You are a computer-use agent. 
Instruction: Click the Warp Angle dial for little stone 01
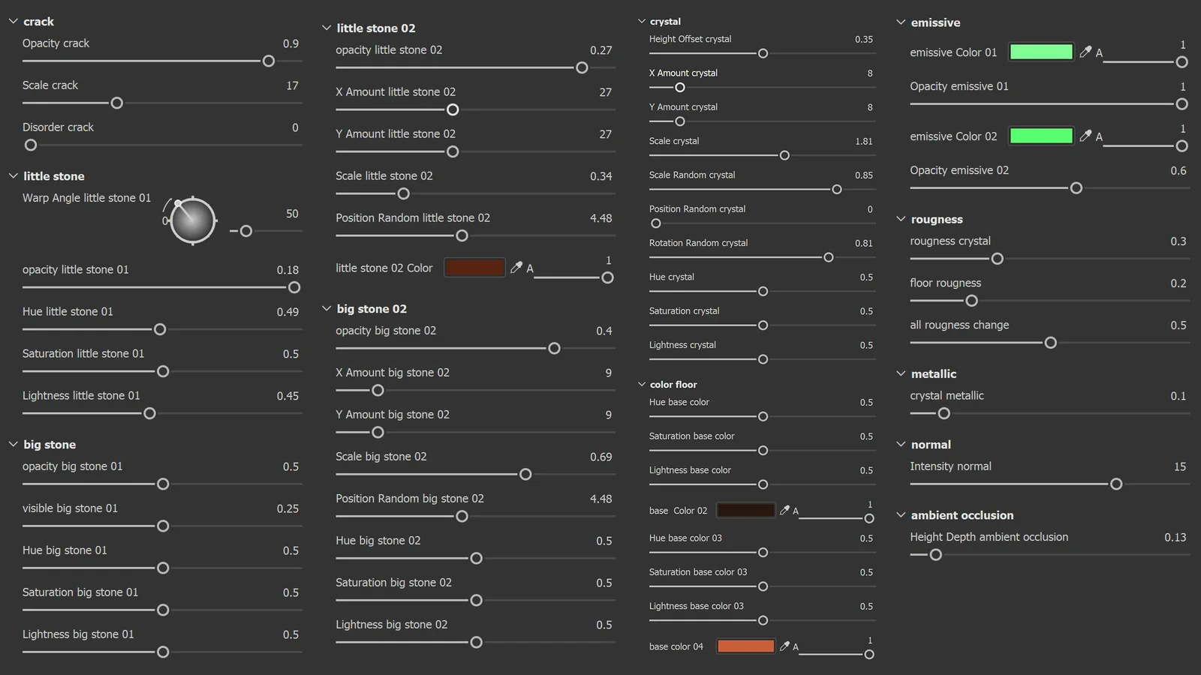coord(192,220)
